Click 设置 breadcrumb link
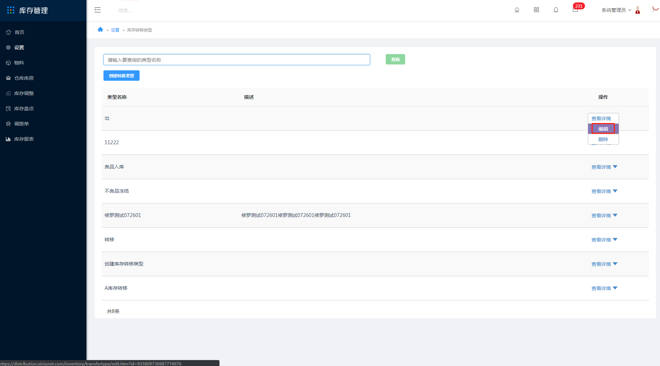 click(115, 30)
